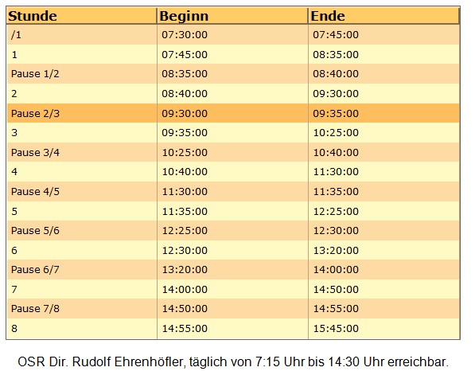Click begin time 10:40:00 of lesson 4

pyautogui.click(x=185, y=172)
